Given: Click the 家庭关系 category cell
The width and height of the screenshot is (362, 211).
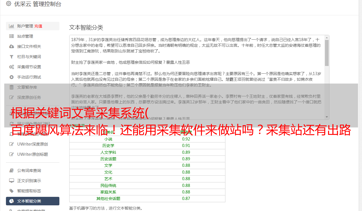Looking at the screenshot, I should click(x=108, y=192).
